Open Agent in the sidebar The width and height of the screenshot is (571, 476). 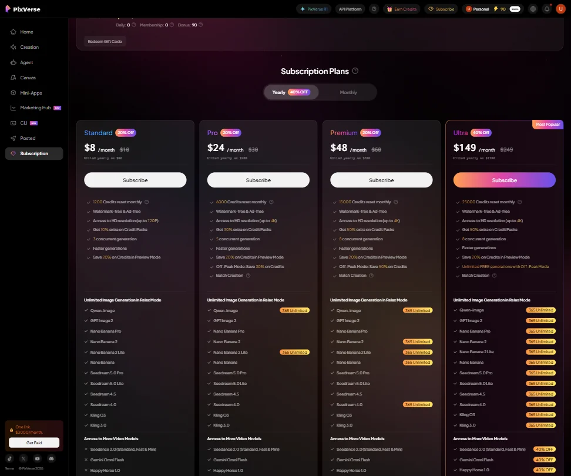click(34, 62)
